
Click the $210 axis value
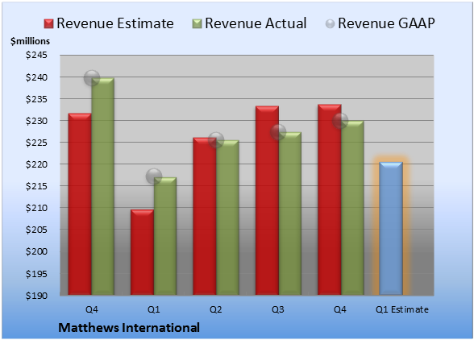pyautogui.click(x=36, y=208)
